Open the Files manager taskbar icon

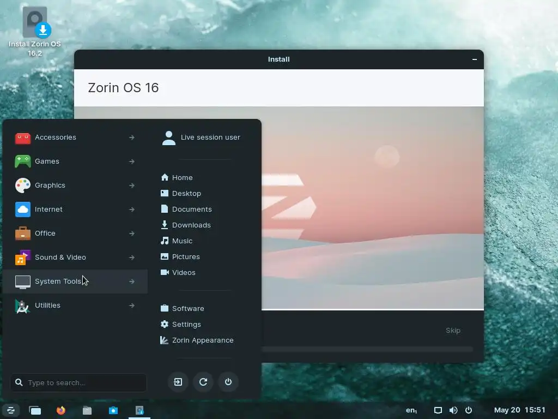[x=87, y=410]
